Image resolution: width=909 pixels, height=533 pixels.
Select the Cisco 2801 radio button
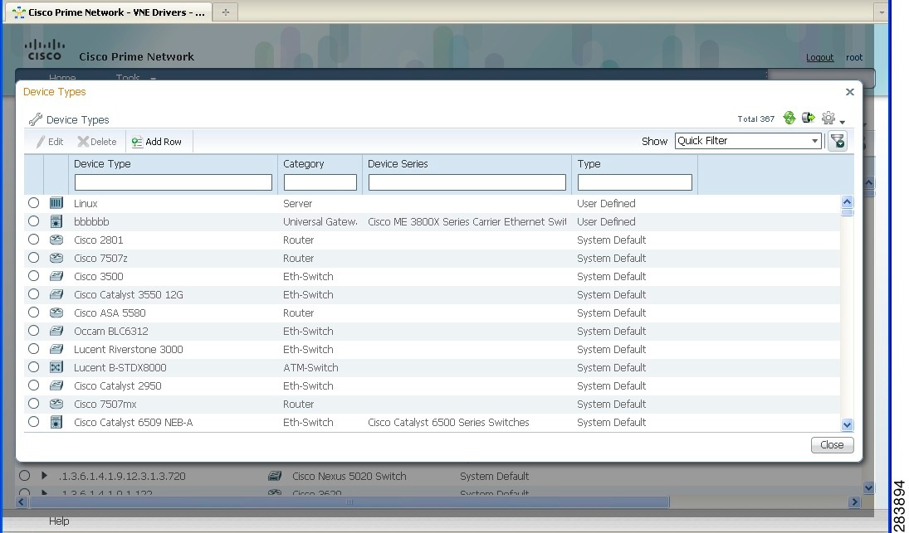pyautogui.click(x=34, y=240)
